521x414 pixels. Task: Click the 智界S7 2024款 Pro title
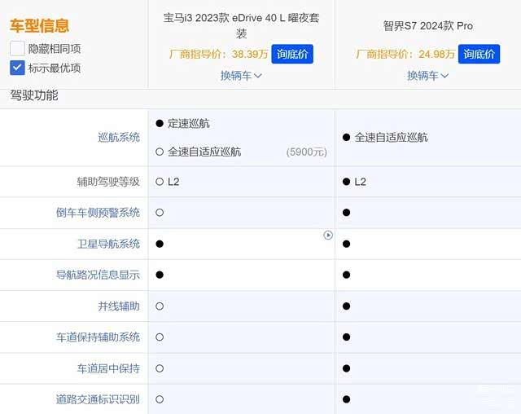(427, 26)
